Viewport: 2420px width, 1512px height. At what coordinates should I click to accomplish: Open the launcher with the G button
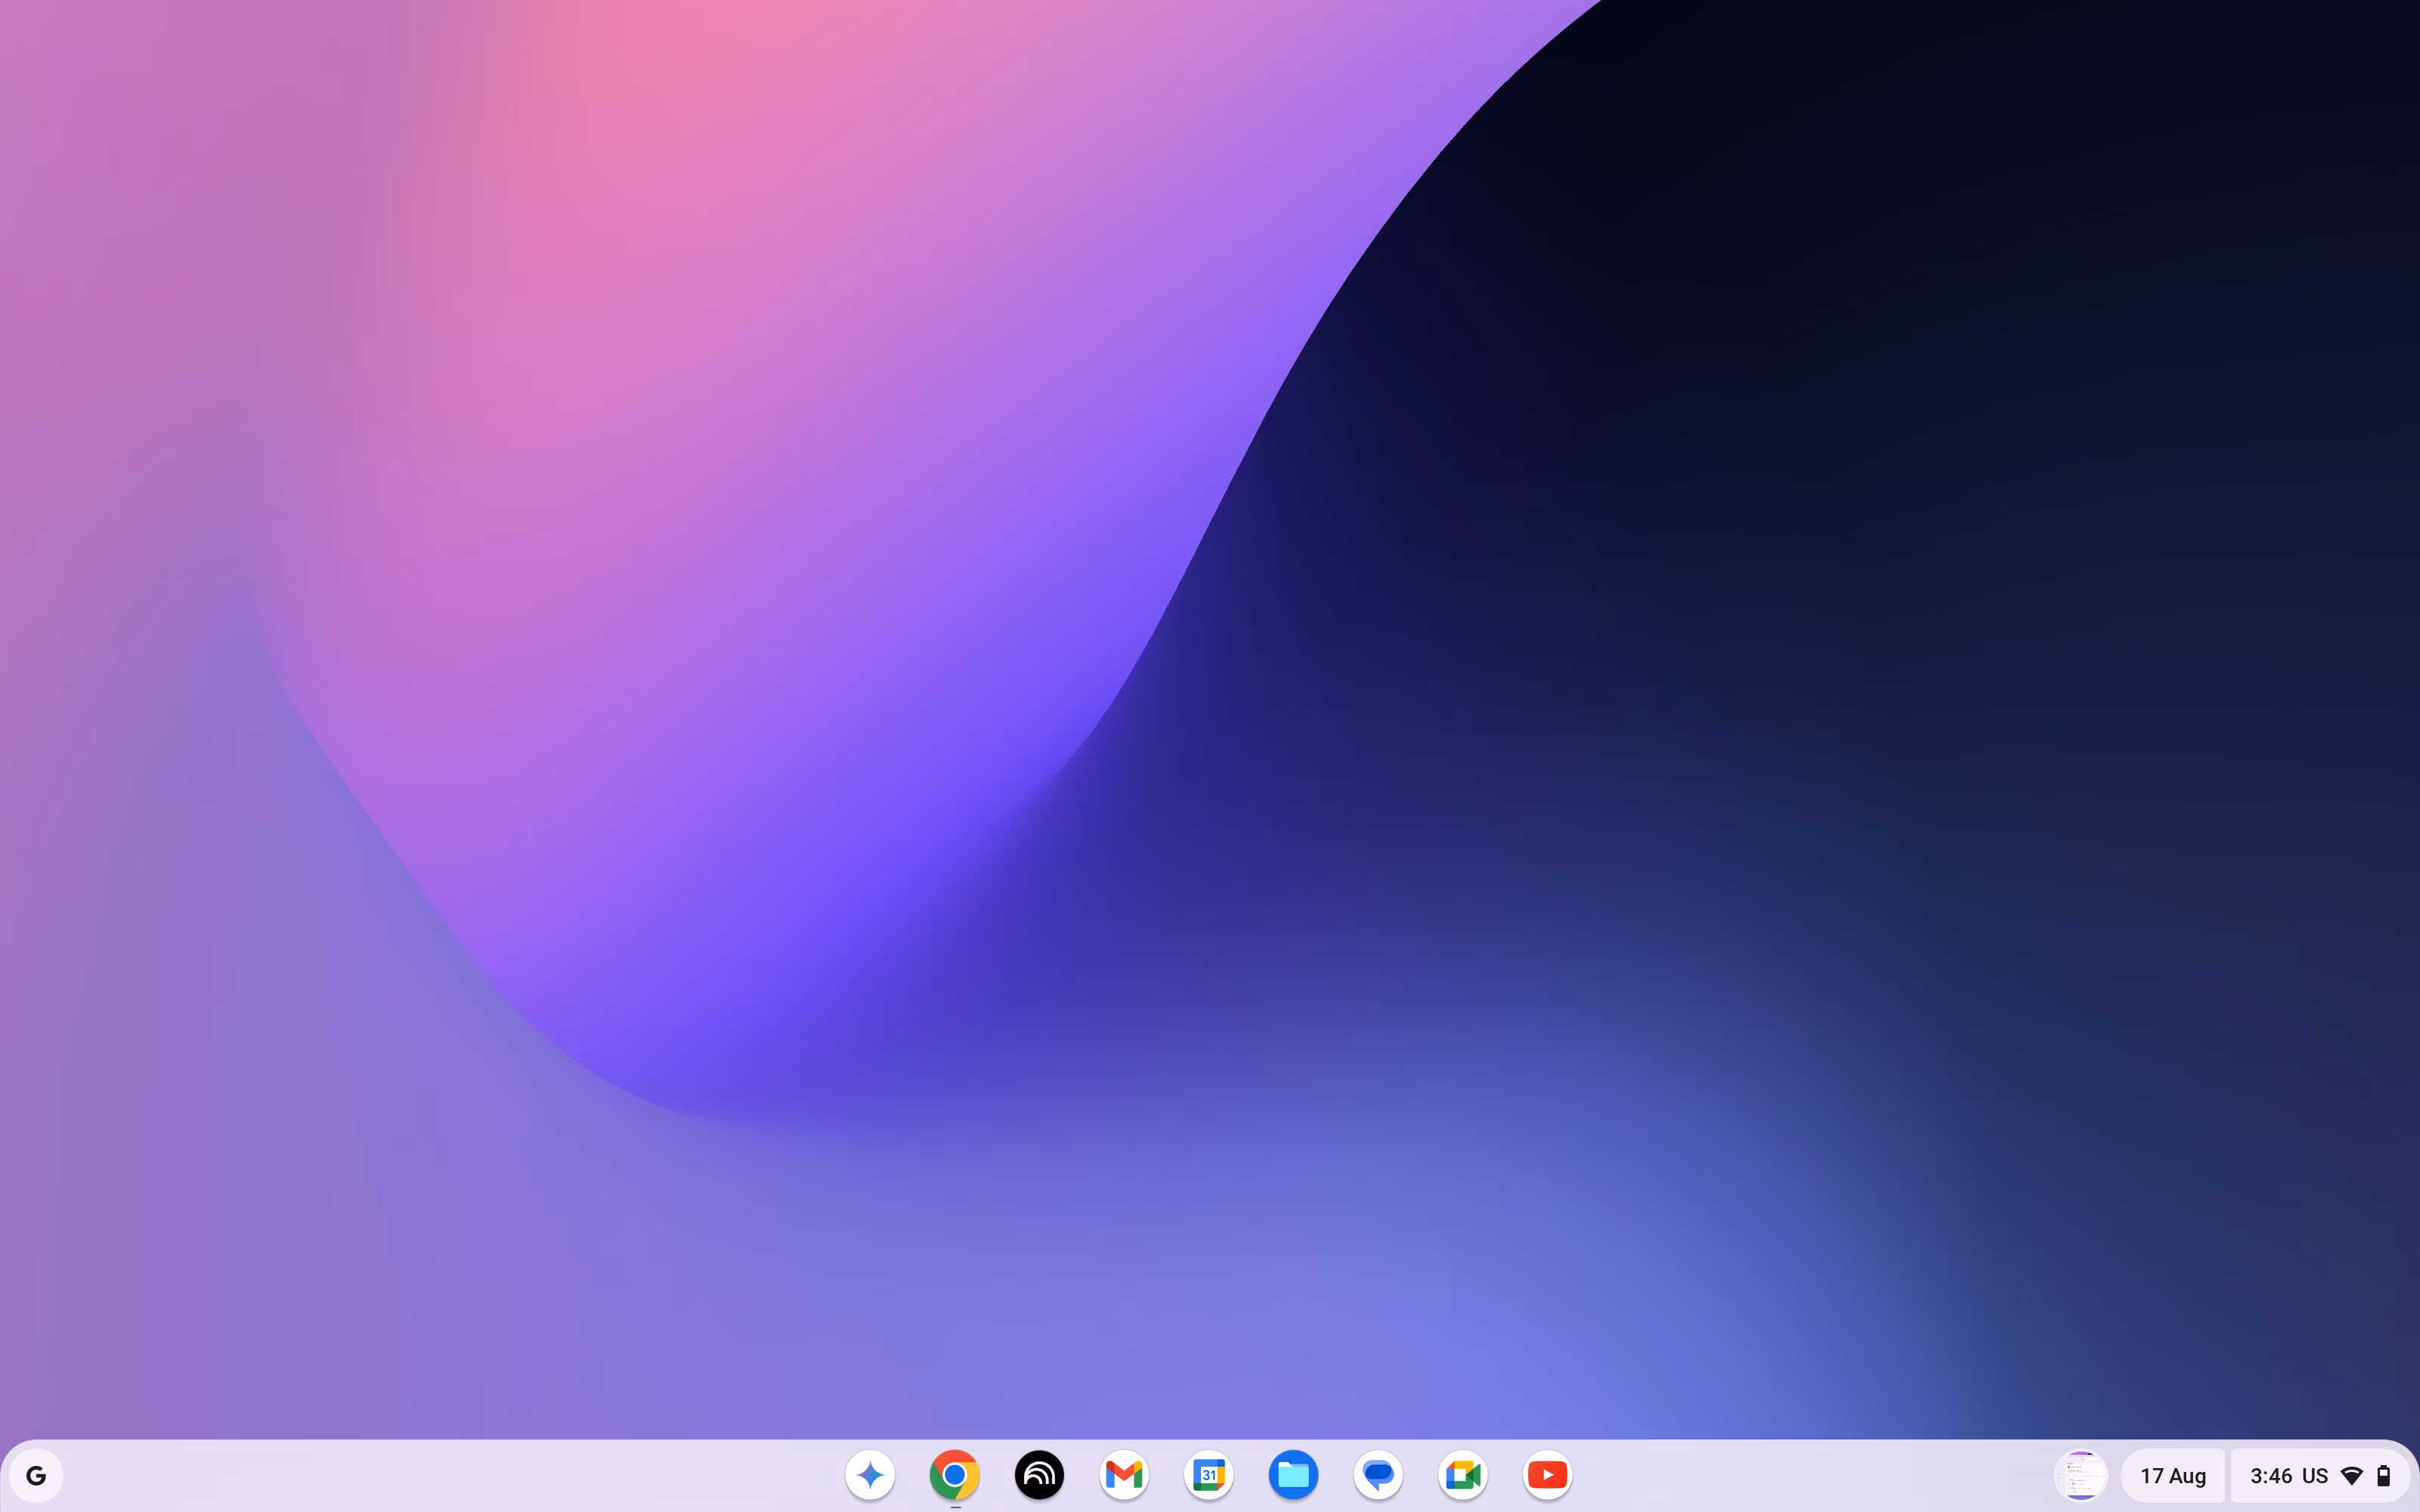(36, 1475)
